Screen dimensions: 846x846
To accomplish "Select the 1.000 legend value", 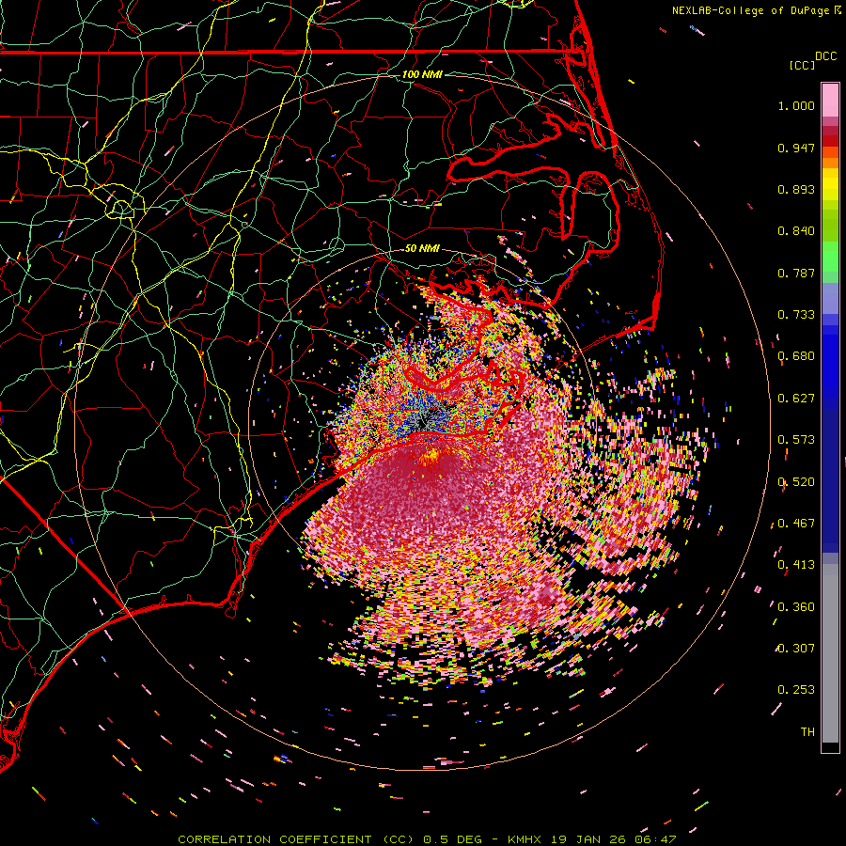I will pyautogui.click(x=796, y=105).
